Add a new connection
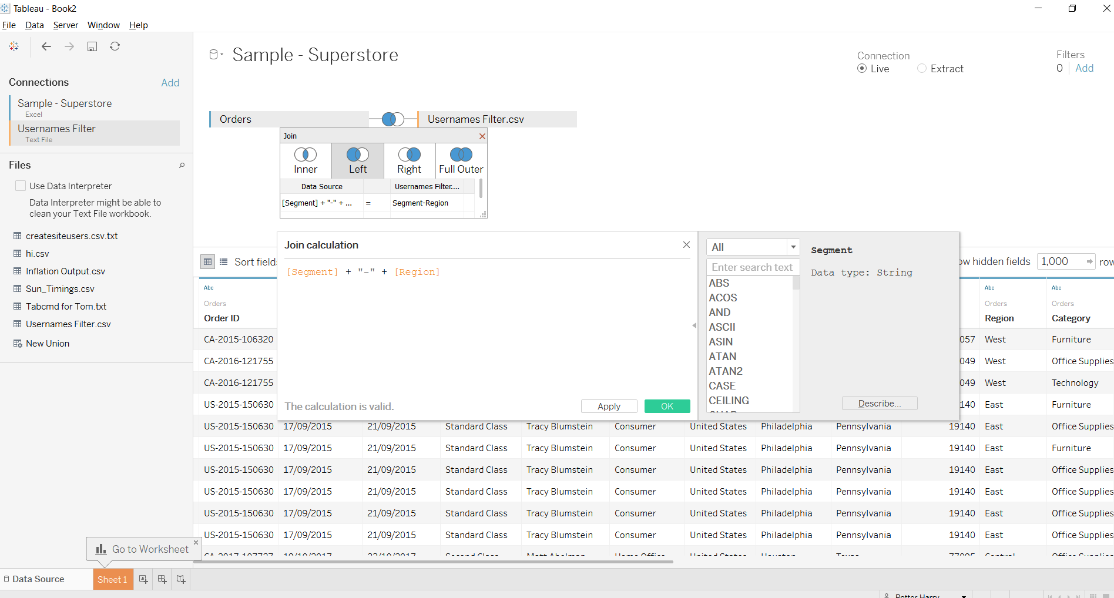Image resolution: width=1114 pixels, height=598 pixels. coord(170,83)
